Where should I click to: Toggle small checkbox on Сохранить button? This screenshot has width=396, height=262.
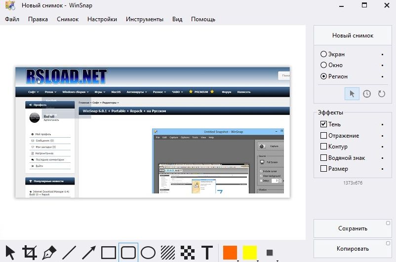(388, 223)
